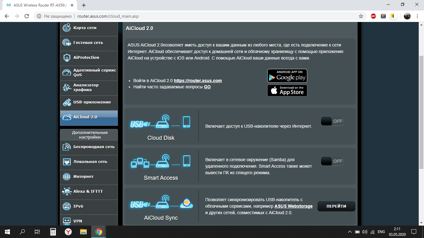
Task: Reload the page in Chrome
Action: 27,16
